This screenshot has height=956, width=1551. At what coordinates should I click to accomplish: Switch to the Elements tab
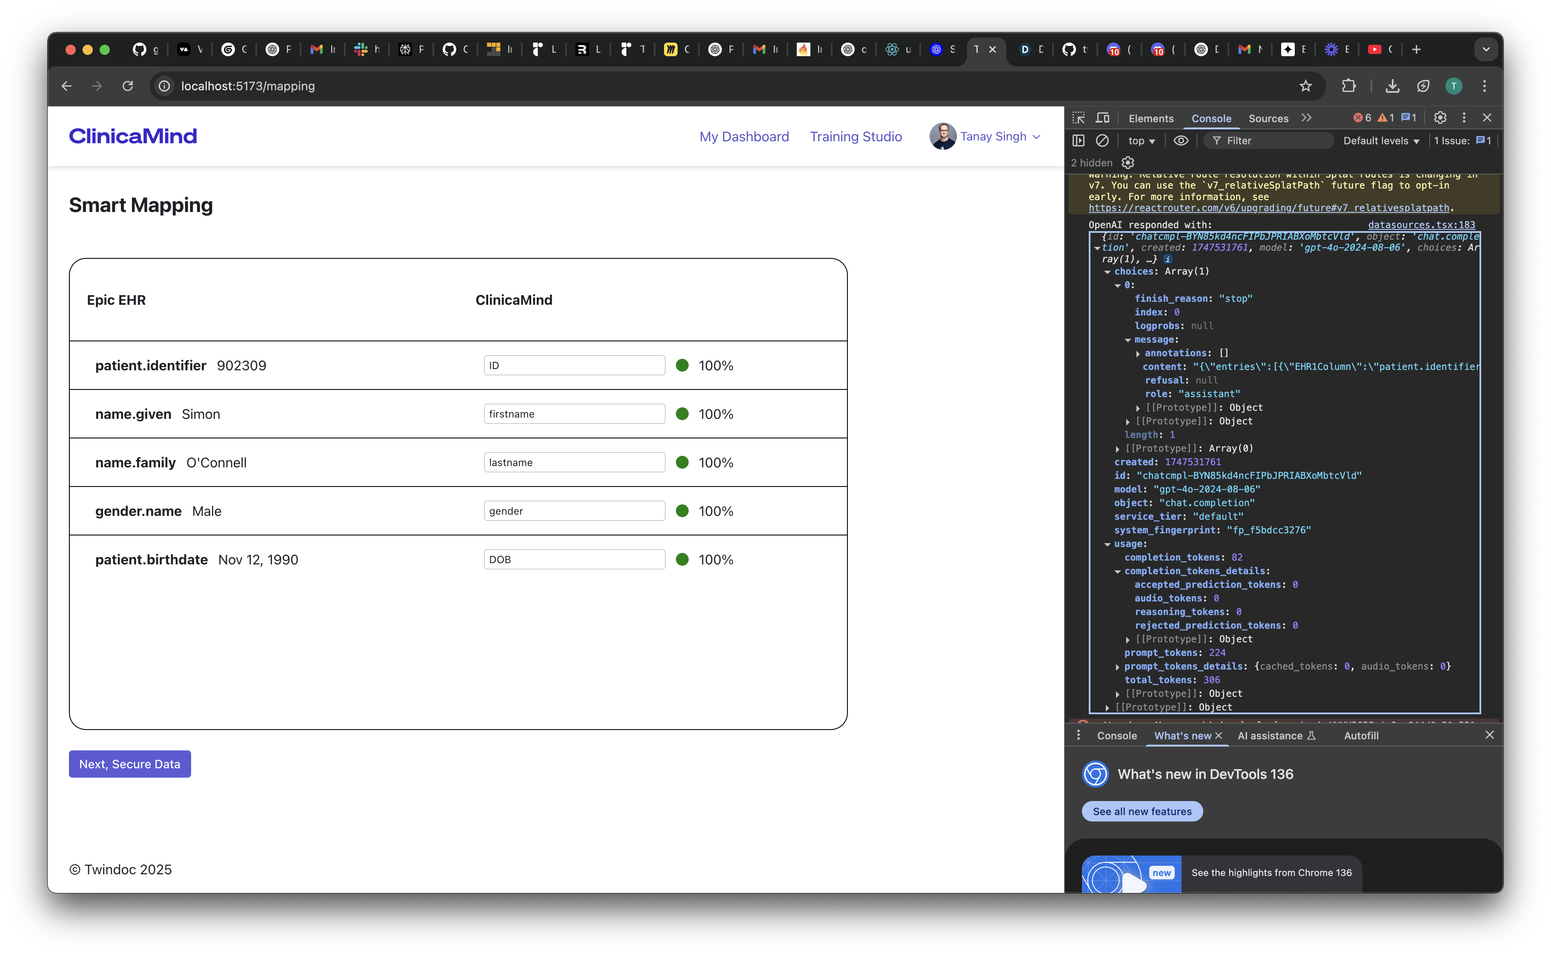pyautogui.click(x=1150, y=118)
